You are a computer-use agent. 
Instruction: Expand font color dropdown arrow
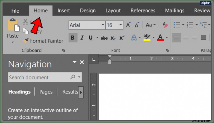coord(167,37)
